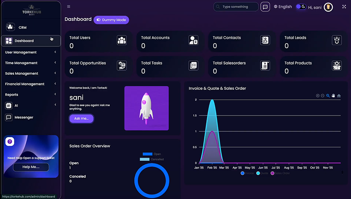Click the Invoice & Quote & Sales Order title
Screen dimensions: 351x199
217,88
